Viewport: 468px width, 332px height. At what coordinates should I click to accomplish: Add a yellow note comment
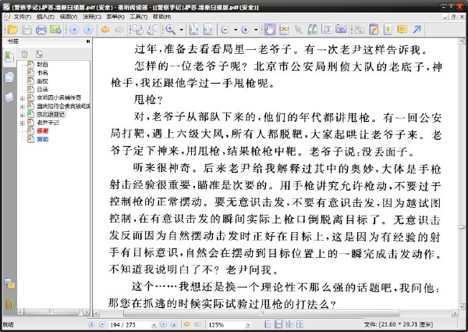coord(402,29)
